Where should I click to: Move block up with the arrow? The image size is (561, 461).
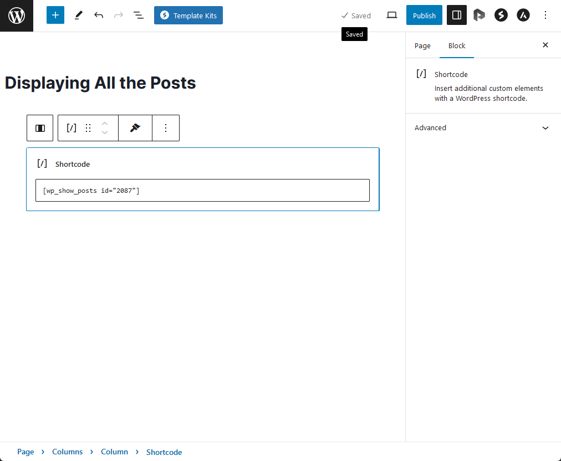[104, 124]
